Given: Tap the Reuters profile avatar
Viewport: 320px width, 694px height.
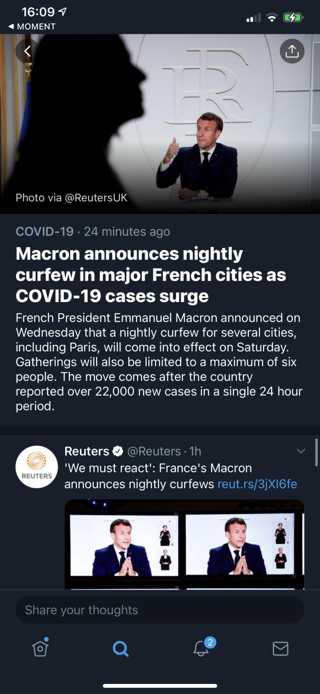Looking at the screenshot, I should click(x=37, y=467).
